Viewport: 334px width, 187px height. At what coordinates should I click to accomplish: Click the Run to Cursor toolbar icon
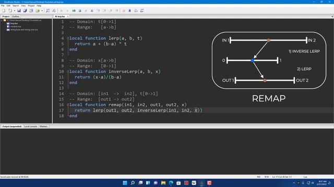[117, 10]
